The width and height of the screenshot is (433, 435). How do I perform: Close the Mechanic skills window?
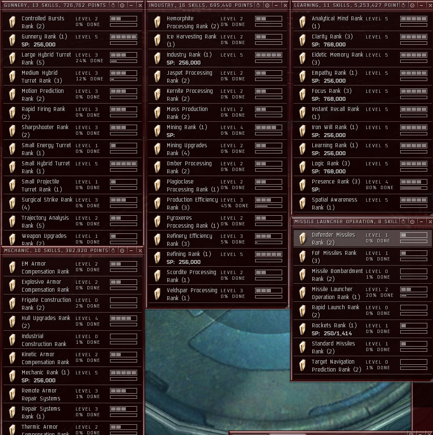(x=140, y=250)
